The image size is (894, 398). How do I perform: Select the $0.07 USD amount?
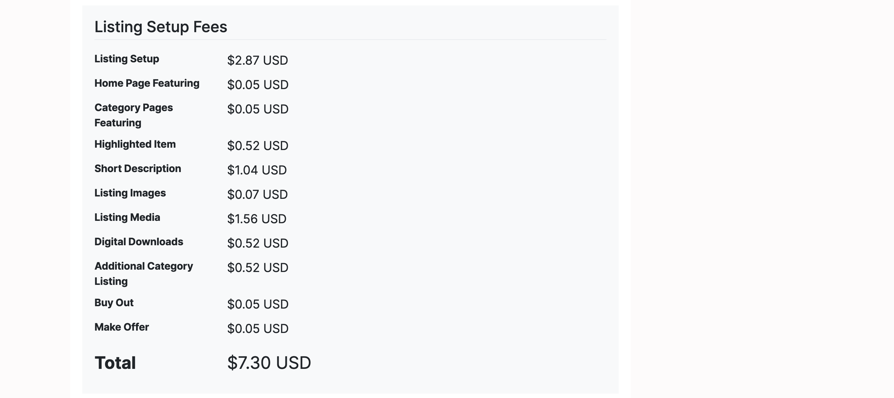[x=257, y=194]
